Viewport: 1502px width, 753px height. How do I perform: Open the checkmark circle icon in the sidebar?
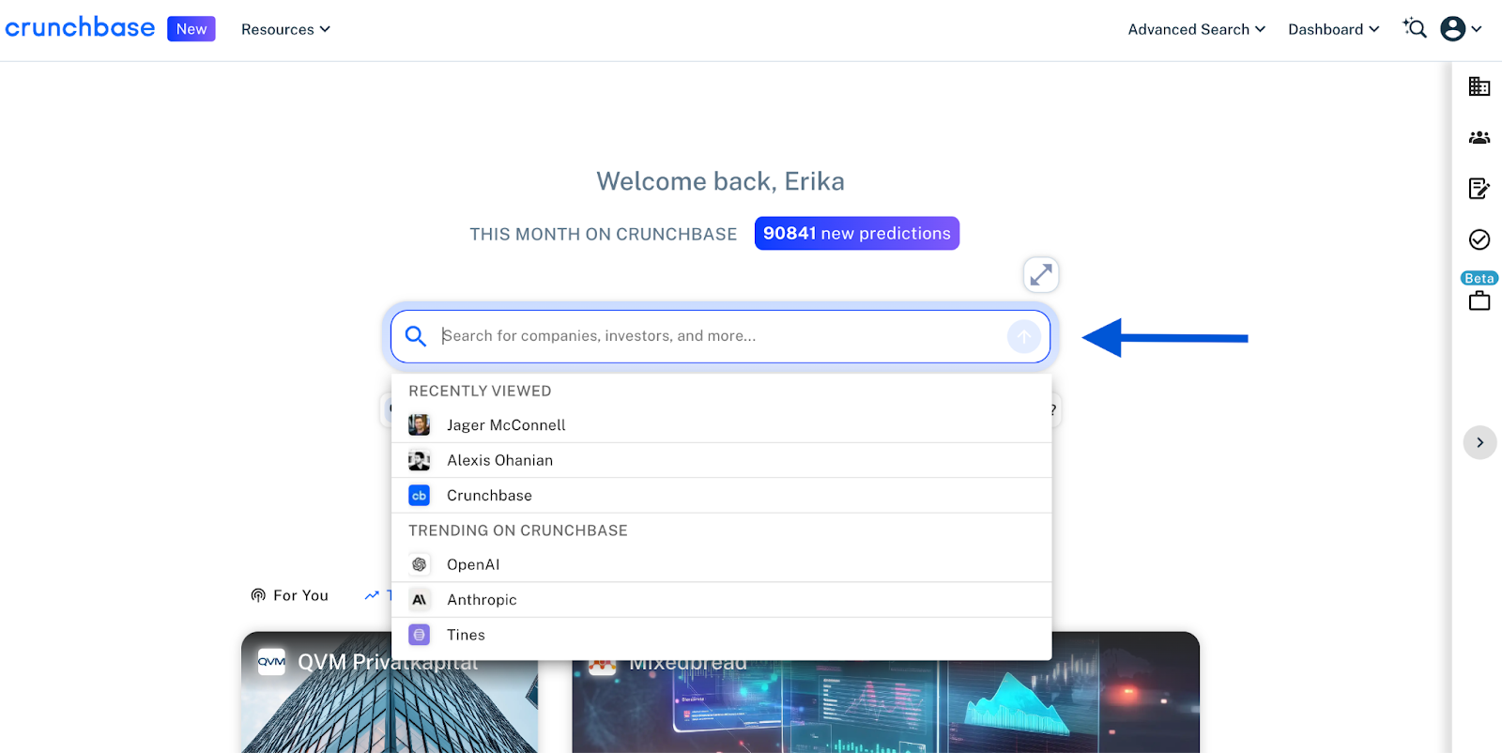coord(1479,239)
